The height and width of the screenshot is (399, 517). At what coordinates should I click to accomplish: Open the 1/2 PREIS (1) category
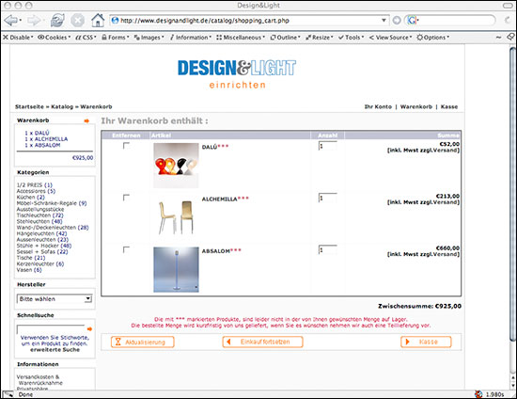[x=34, y=184]
